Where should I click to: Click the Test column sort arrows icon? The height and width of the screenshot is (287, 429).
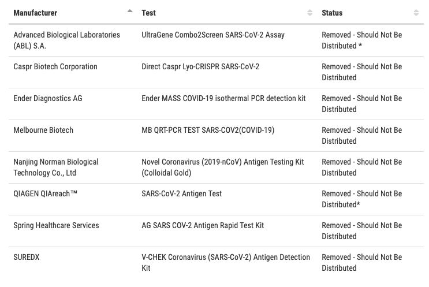[x=310, y=13]
